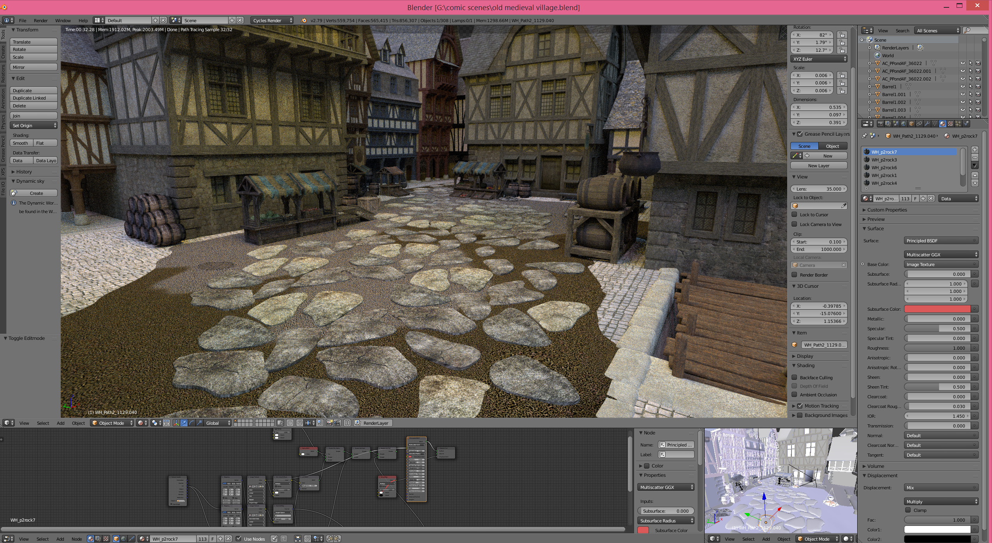Enable Backface Culling checkbox
Image resolution: width=992 pixels, height=543 pixels.
coord(794,377)
